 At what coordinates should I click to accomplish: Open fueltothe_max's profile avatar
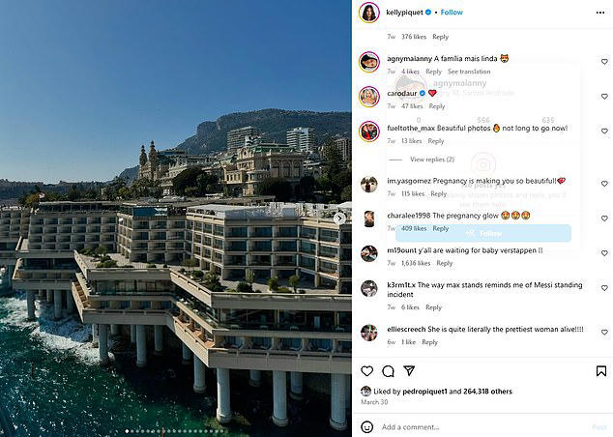coord(368,131)
